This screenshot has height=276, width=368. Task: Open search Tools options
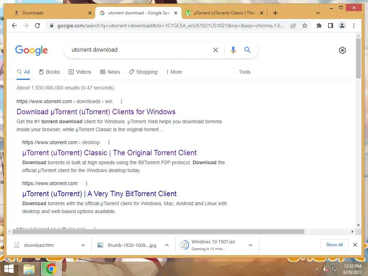point(244,72)
